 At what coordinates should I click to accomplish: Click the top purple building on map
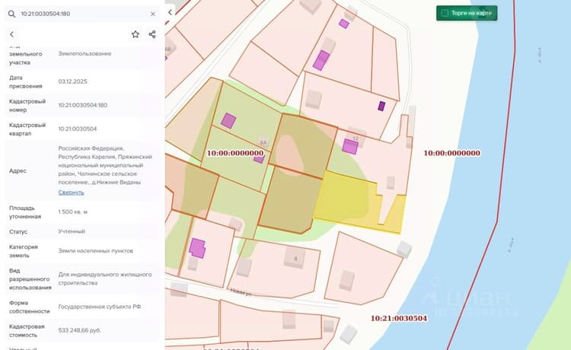[x=344, y=24]
